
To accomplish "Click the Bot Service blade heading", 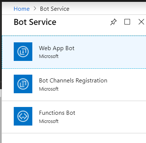I will pos(35,22).
